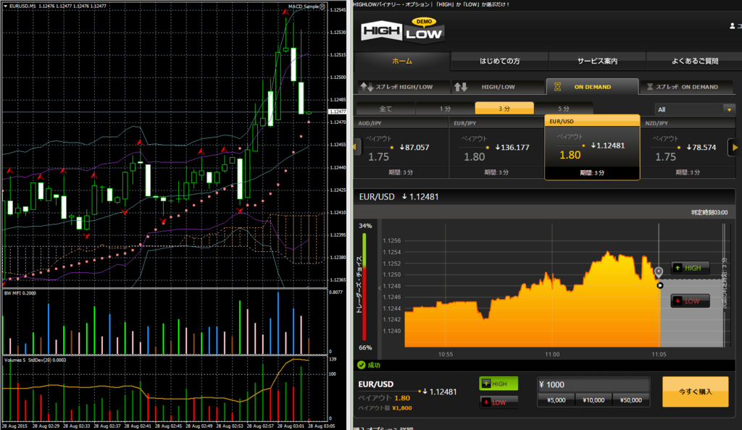The width and height of the screenshot is (742, 430).
Task: Set amount with the ¥50,000 button
Action: 631,400
